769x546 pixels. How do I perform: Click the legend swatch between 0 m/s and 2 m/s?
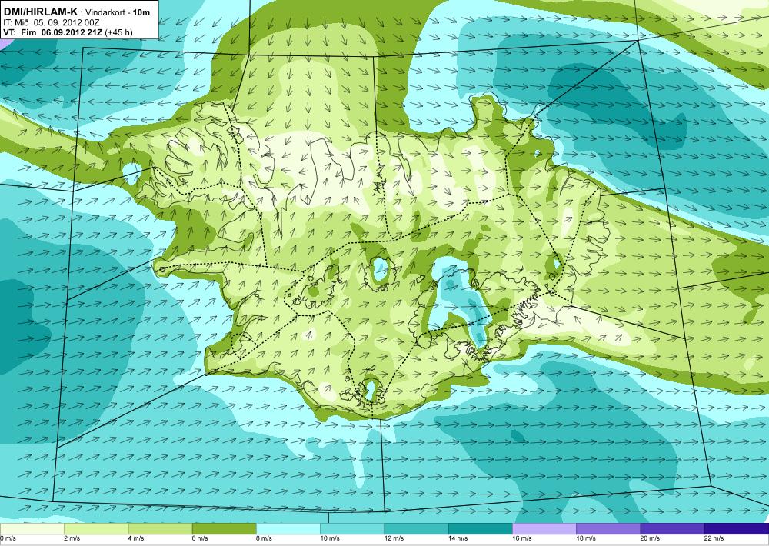pyautogui.click(x=32, y=529)
